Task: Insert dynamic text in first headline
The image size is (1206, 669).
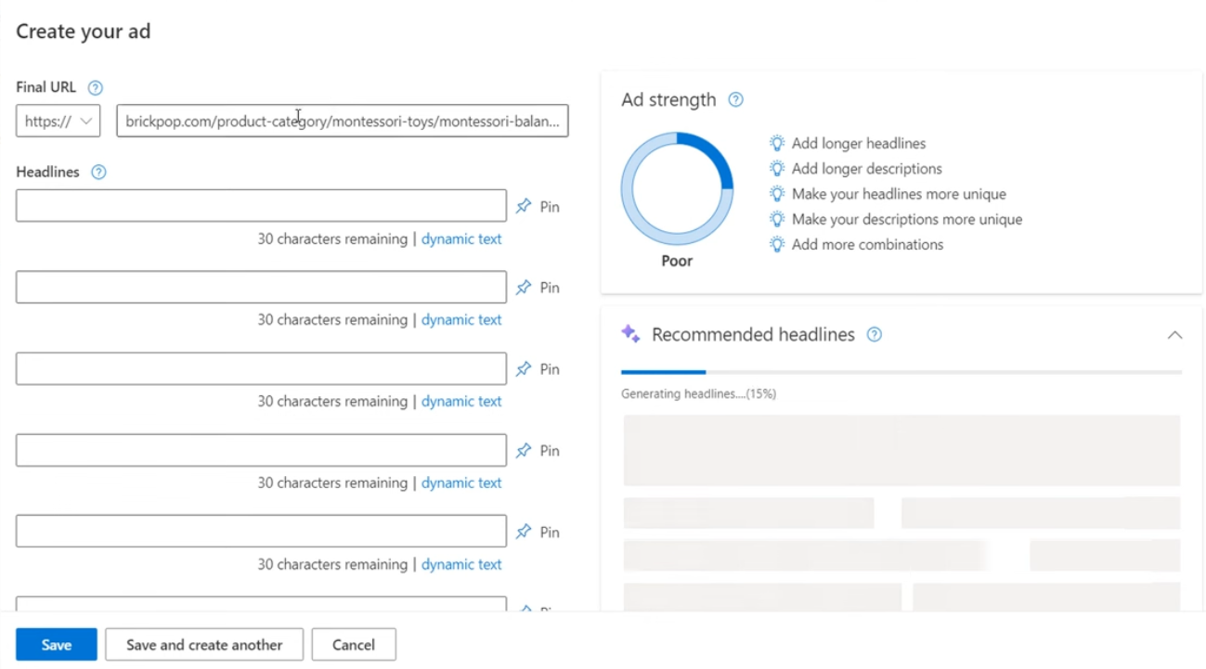Action: point(461,239)
